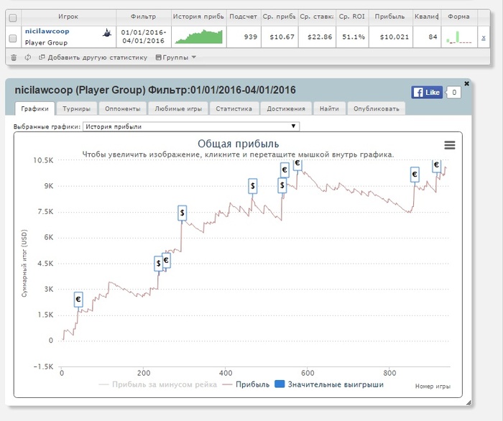Open the История прибыли chart dropdown
Viewport: 503px width, 421px height.
coord(191,126)
